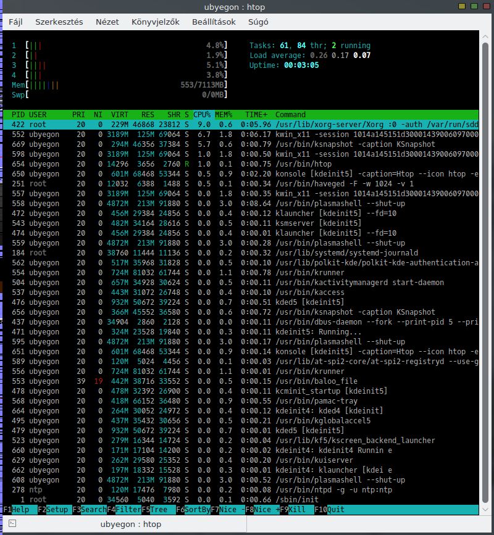Select the Xorg process row PID 422
Image resolution: width=494 pixels, height=535 pixels.
point(241,125)
